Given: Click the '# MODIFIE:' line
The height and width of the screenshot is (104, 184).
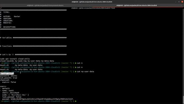Looking at the screenshot, I should (x=6, y=23).
